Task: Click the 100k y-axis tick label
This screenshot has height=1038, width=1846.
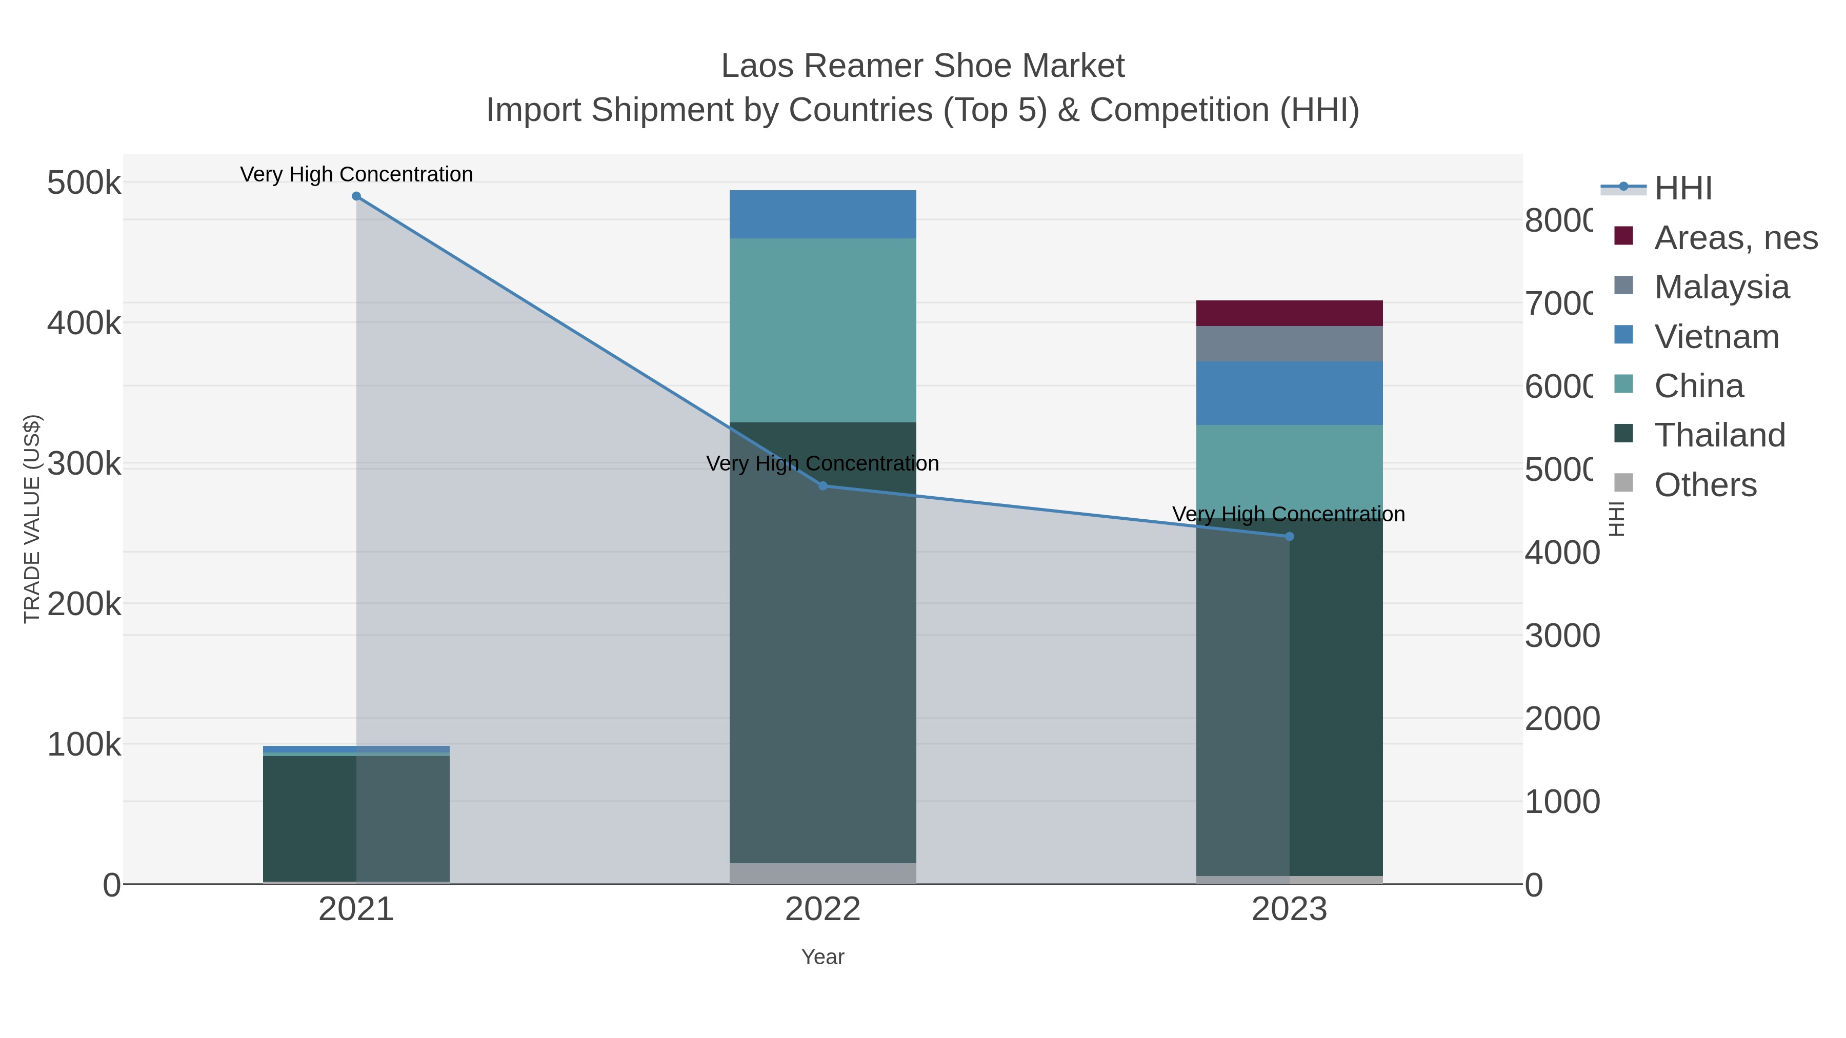Action: (x=84, y=745)
